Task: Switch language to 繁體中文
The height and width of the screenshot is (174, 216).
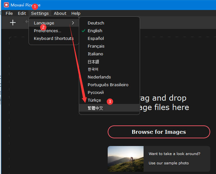Action: 109,108
